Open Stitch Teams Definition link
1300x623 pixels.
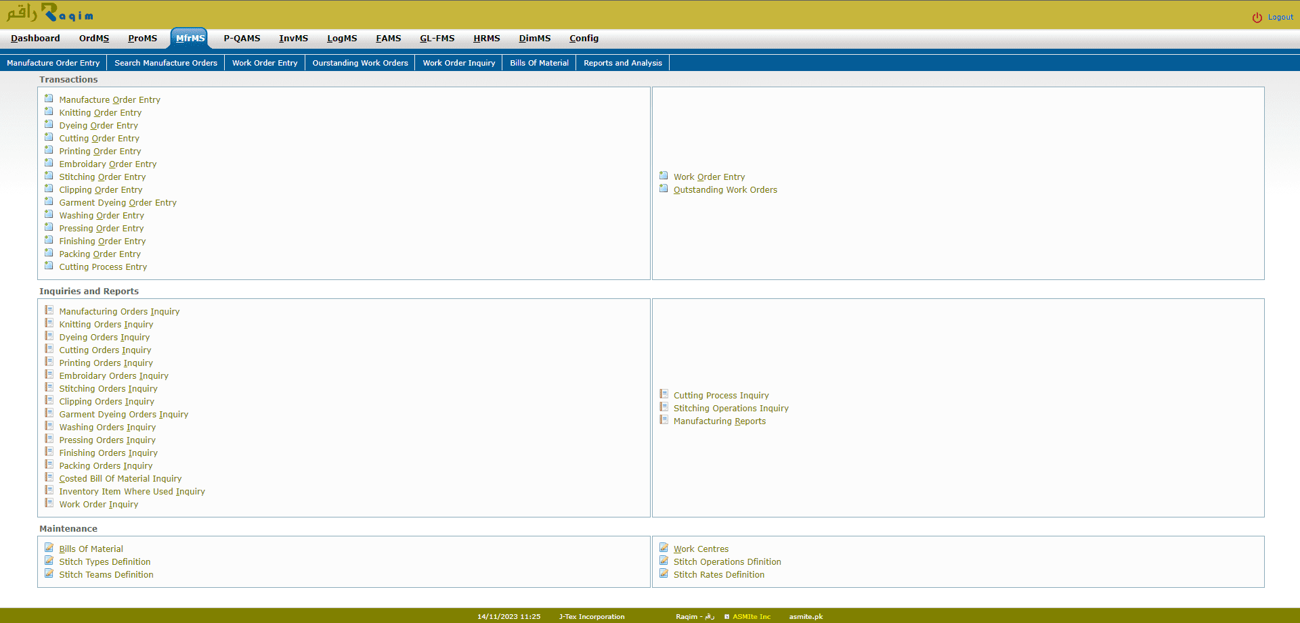pyautogui.click(x=106, y=575)
